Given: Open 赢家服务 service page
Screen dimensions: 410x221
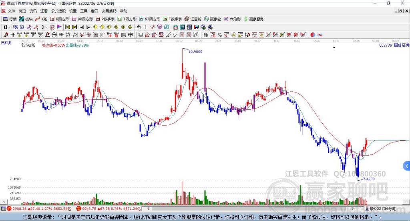Looking at the screenshot, I should (253, 19).
